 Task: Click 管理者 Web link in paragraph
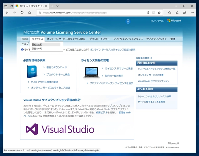tap(124, 112)
